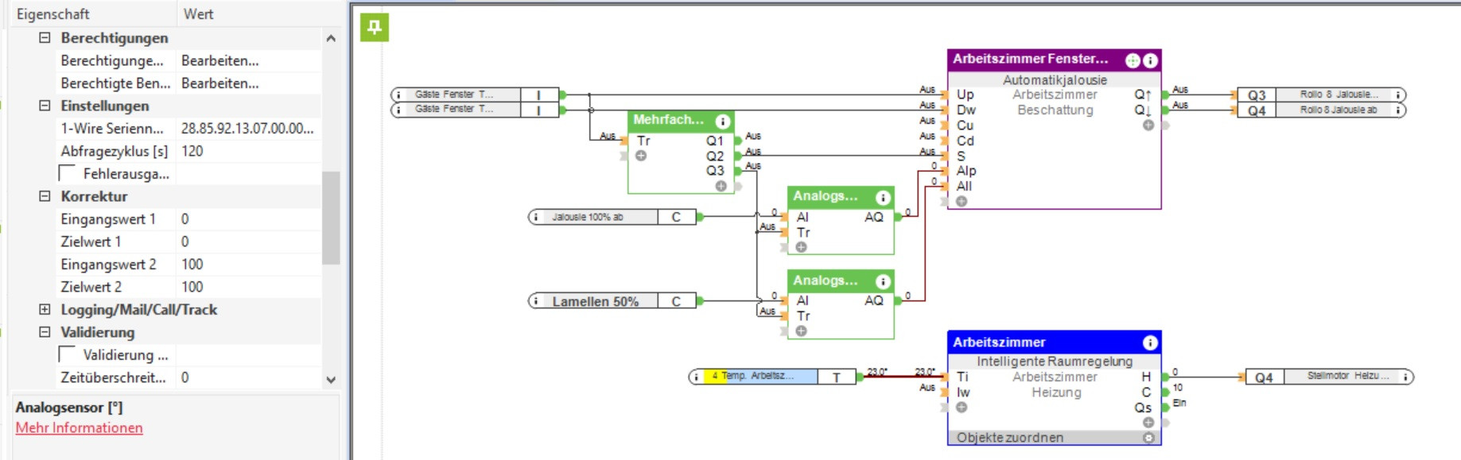Click plus icon next to Objekte zuordnen

click(x=1148, y=438)
